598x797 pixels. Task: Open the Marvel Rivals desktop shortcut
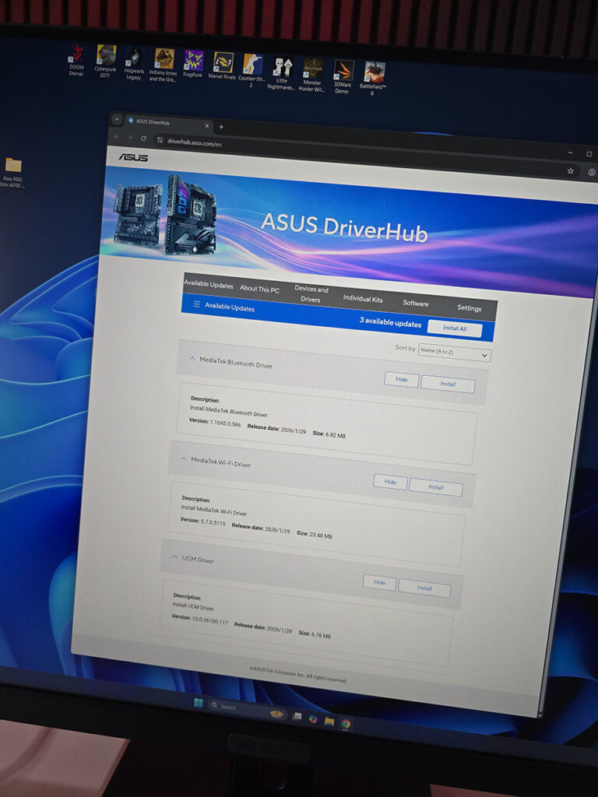pos(223,62)
